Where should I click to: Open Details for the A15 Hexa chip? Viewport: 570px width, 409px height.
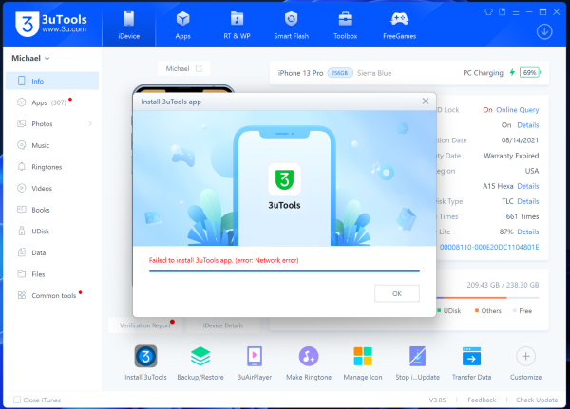pos(528,186)
